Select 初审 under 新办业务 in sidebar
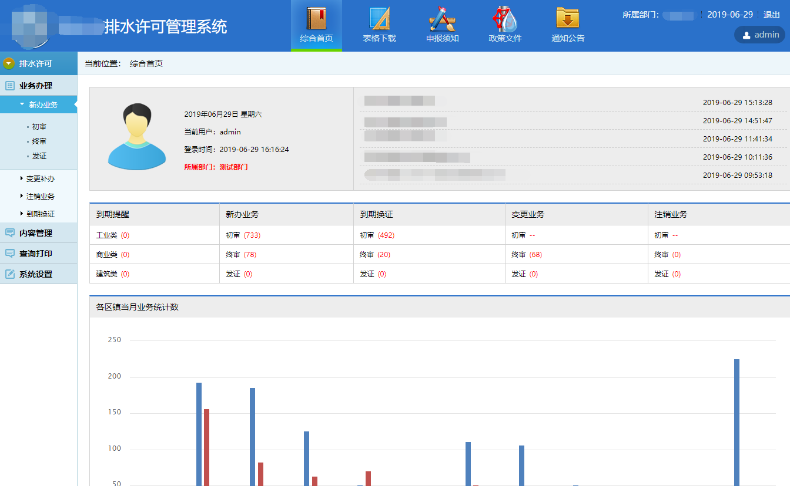Image resolution: width=790 pixels, height=486 pixels. [x=39, y=127]
